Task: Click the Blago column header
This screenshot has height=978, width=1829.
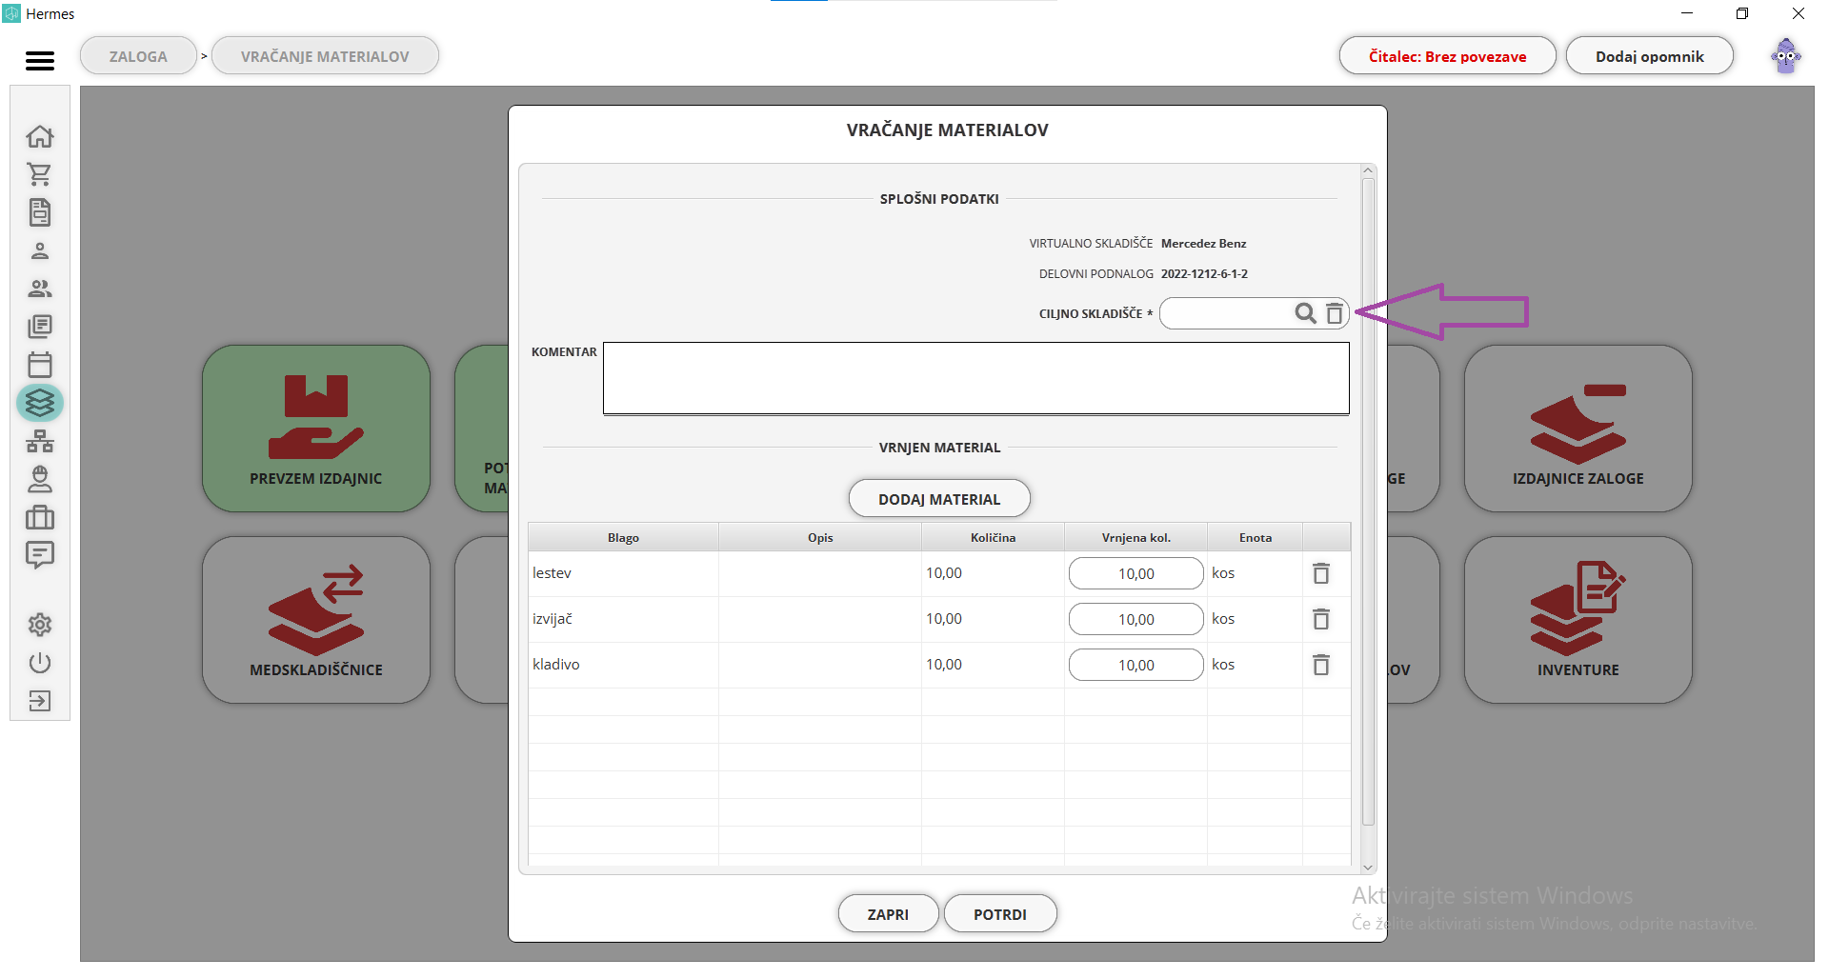Action: (x=623, y=537)
